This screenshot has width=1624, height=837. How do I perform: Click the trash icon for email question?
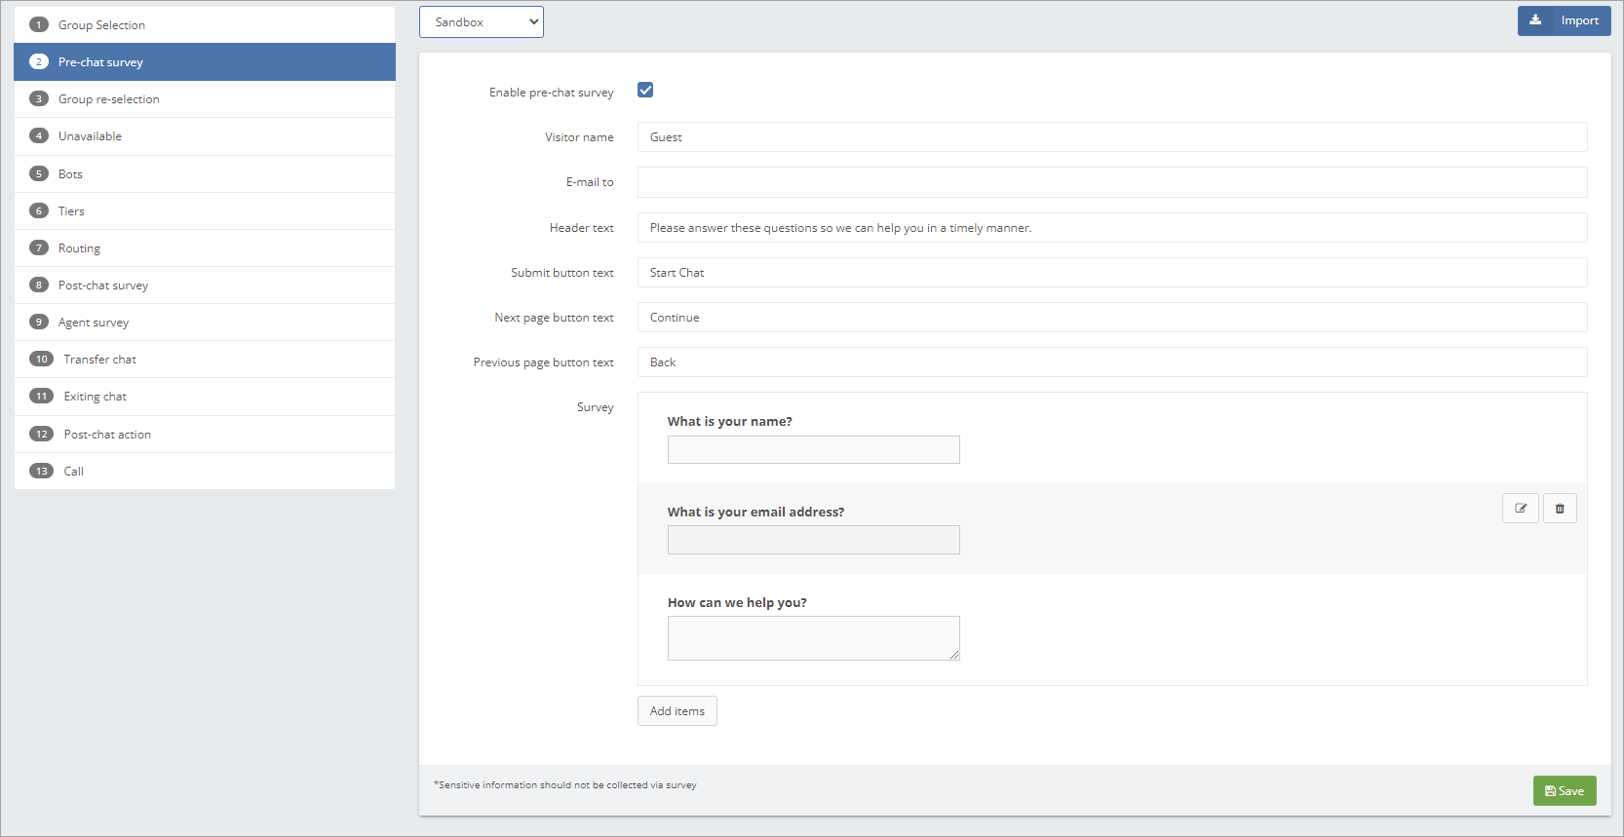1559,509
